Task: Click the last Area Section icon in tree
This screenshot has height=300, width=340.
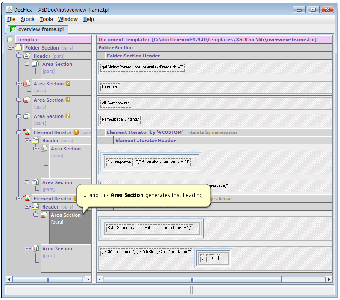Action: (x=35, y=249)
